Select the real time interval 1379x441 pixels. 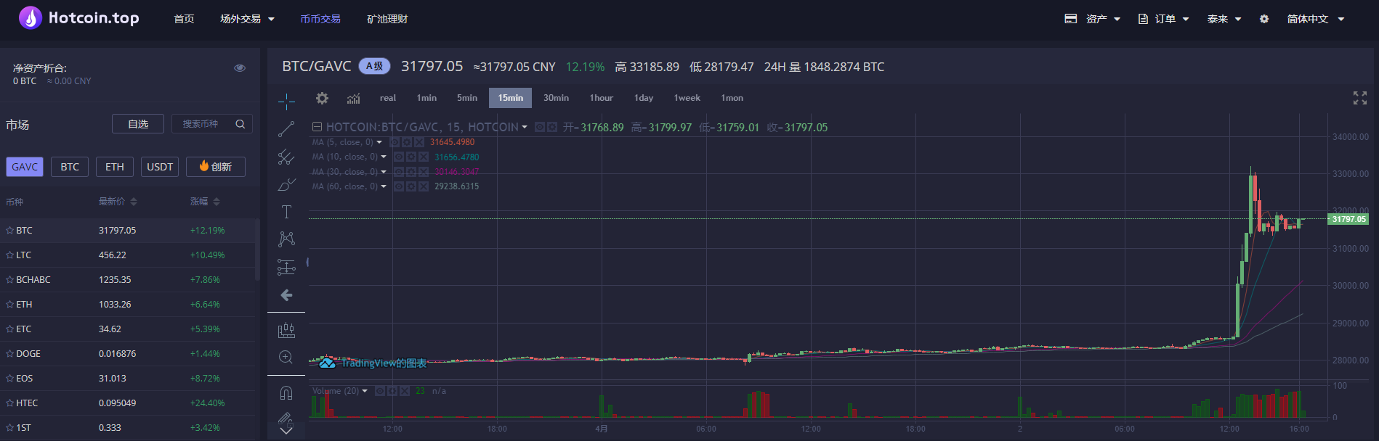[x=388, y=98]
